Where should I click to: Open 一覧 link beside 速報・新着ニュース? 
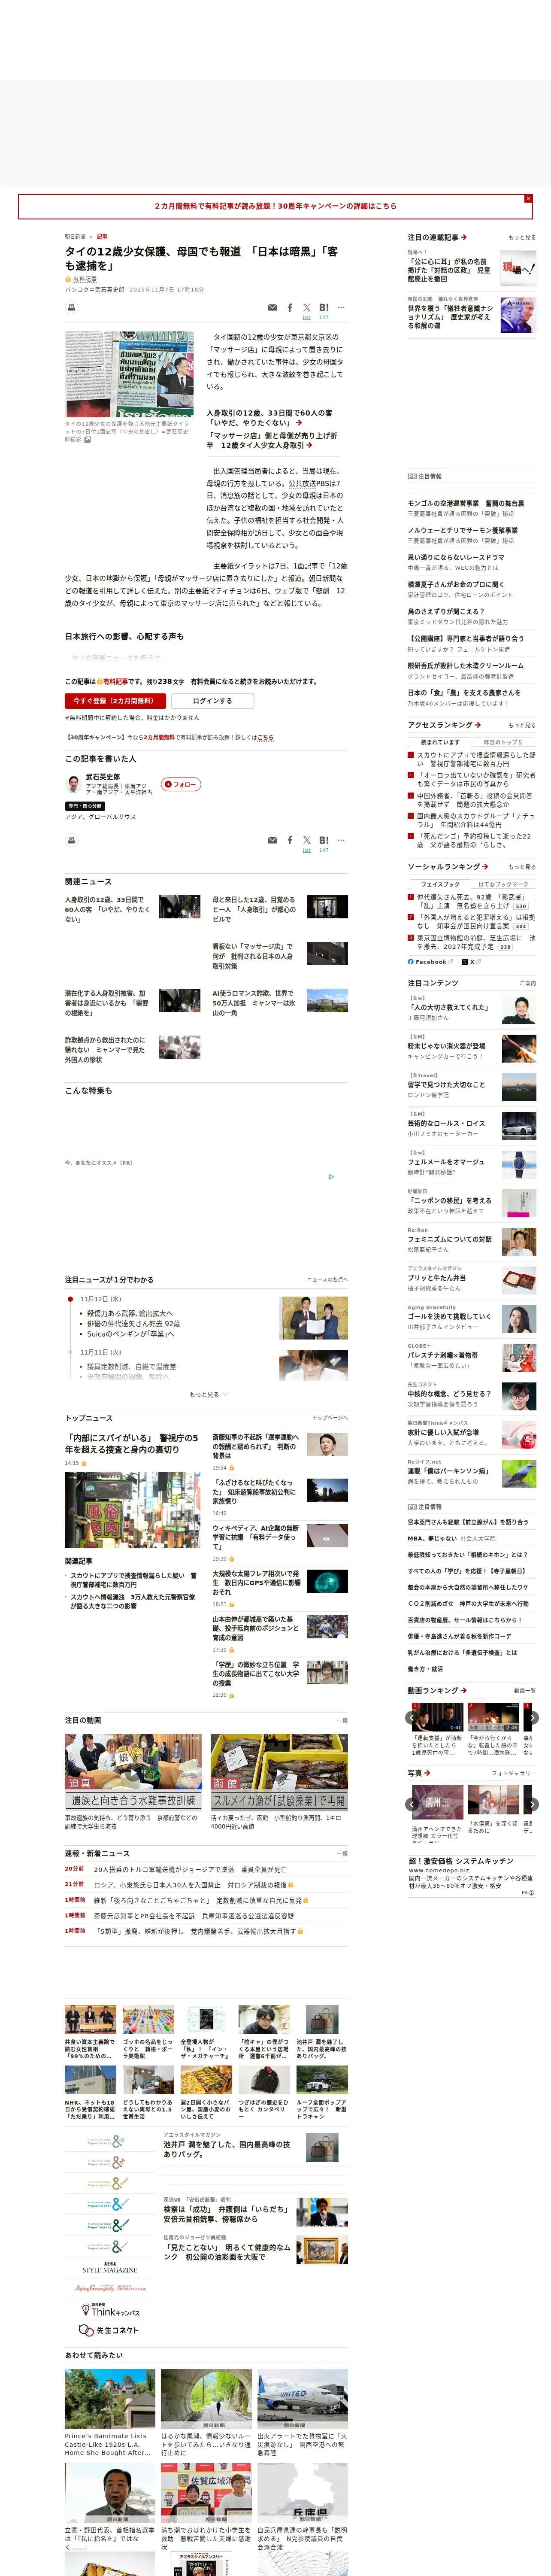(342, 1854)
